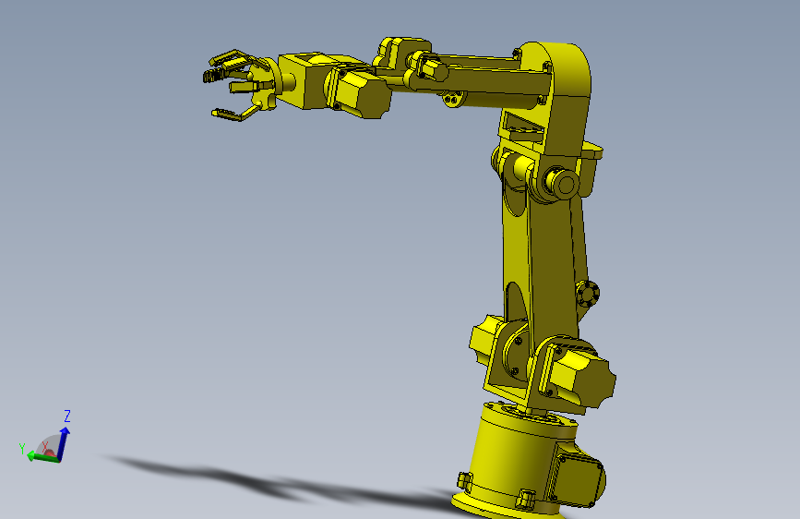The height and width of the screenshot is (519, 800).
Task: Select the cylindrical elbow joint pin
Action: click(x=561, y=184)
